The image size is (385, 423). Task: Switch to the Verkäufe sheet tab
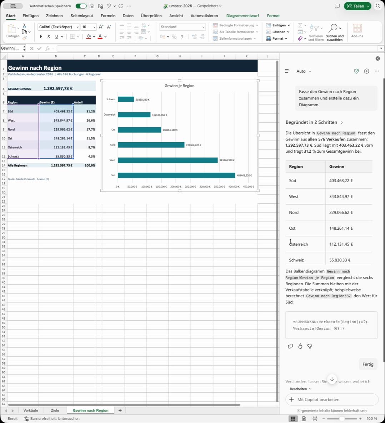point(30,411)
